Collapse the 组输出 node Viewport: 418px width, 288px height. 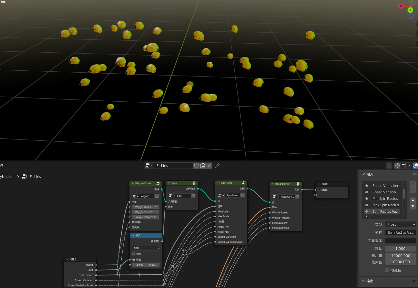tap(319, 184)
